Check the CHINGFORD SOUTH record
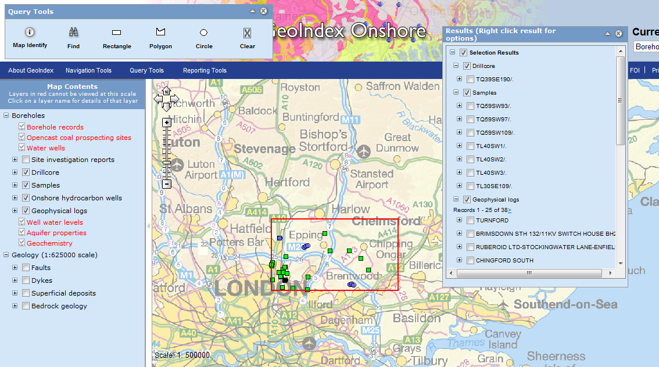 [470, 260]
